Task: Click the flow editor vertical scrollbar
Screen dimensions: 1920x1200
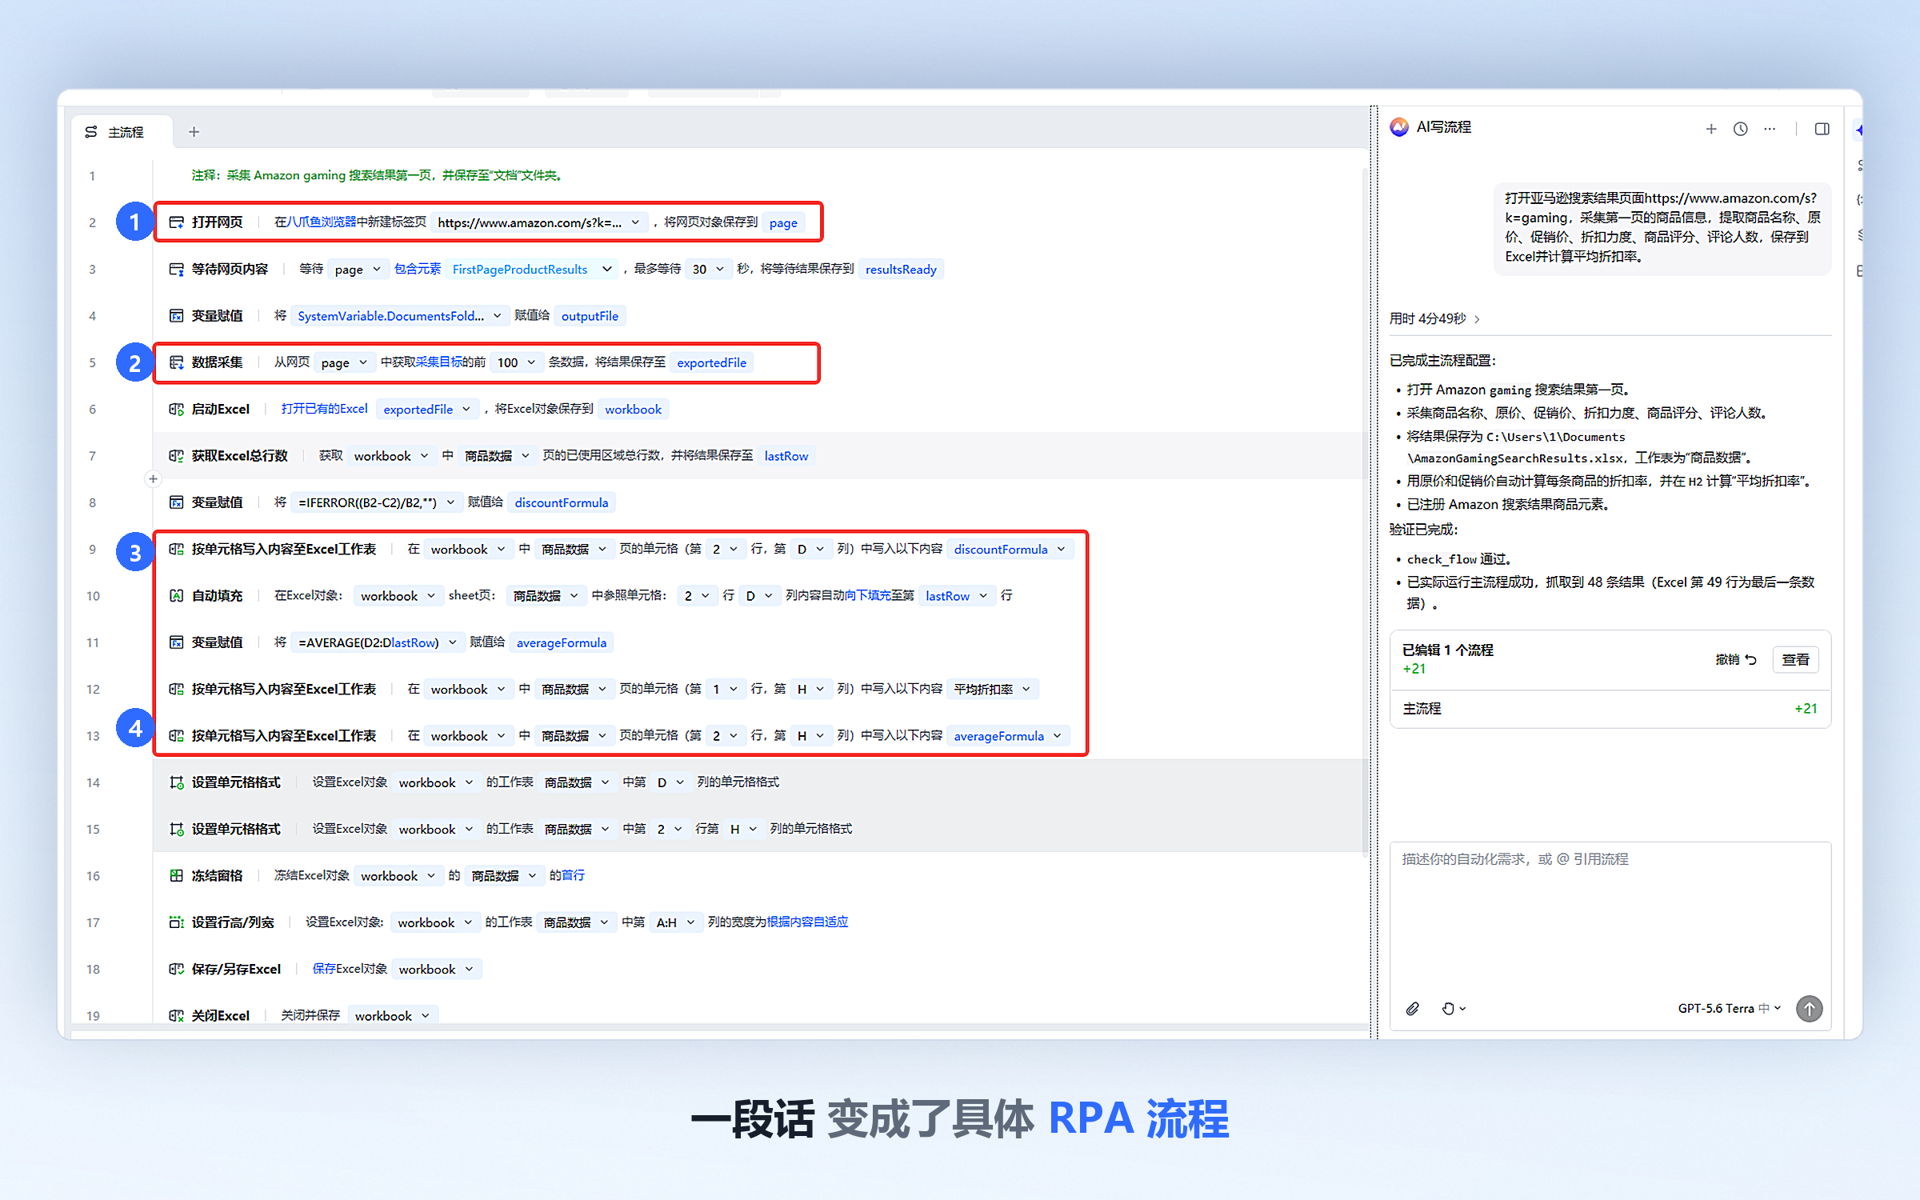Action: tap(1365, 512)
